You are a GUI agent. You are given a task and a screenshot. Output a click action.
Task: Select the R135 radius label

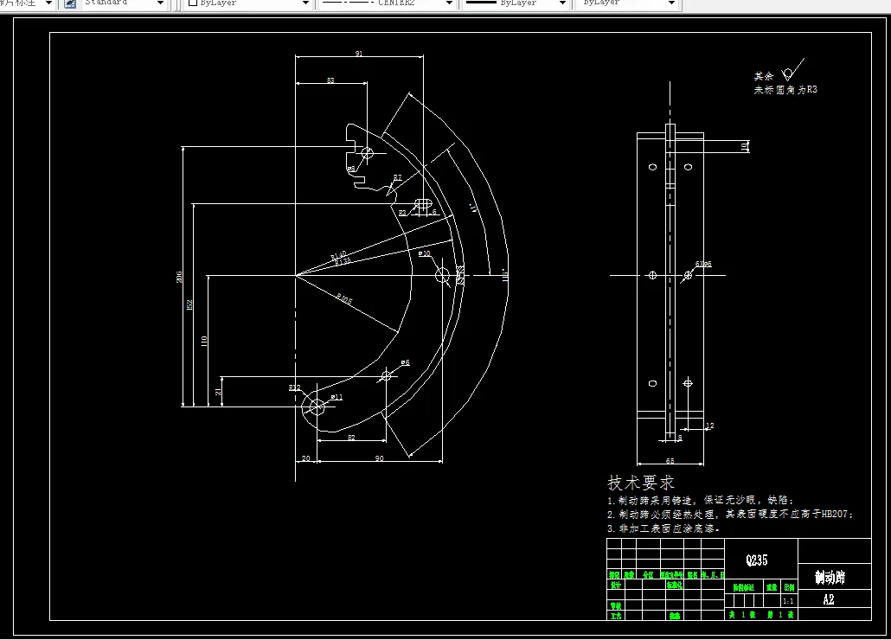click(x=343, y=262)
